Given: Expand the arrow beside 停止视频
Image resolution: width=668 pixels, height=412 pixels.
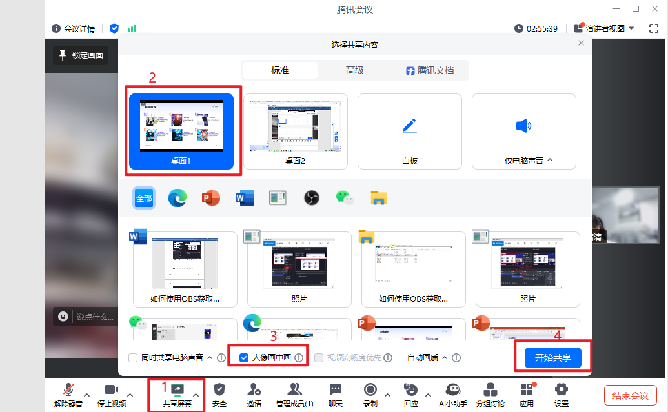Looking at the screenshot, I should tap(130, 395).
